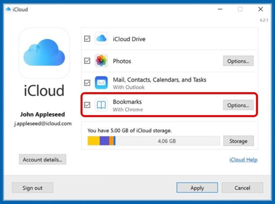Image resolution: width=275 pixels, height=204 pixels.
Task: Click the 6.2.1 version number
Action: click(264, 20)
